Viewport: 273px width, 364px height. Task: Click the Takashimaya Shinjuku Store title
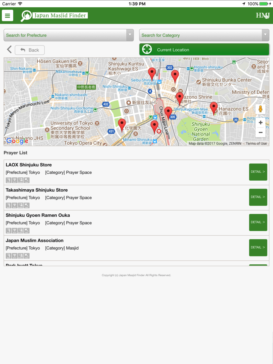(37, 190)
